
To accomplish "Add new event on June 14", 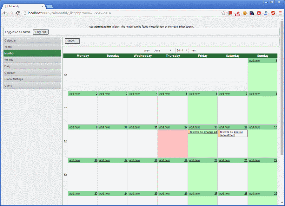I will (224, 127).
